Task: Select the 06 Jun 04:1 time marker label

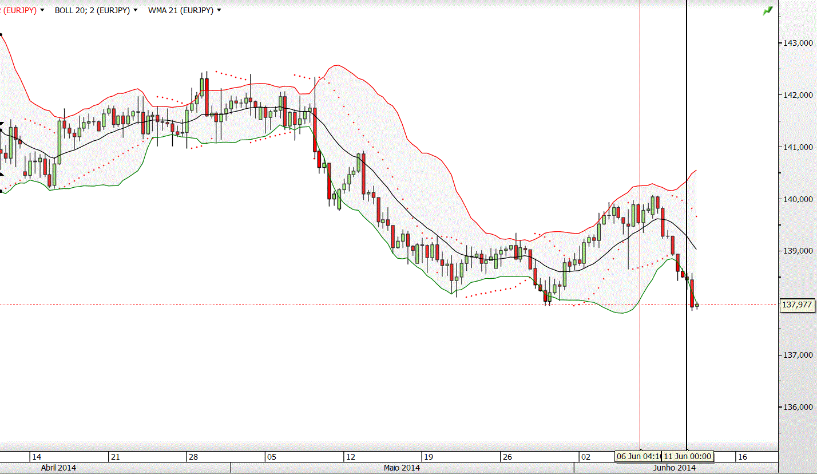Action: point(638,456)
